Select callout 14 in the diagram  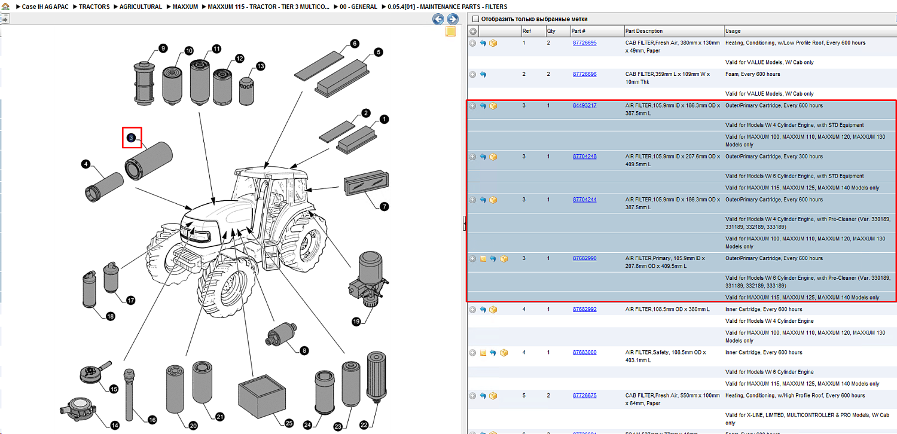(x=115, y=426)
